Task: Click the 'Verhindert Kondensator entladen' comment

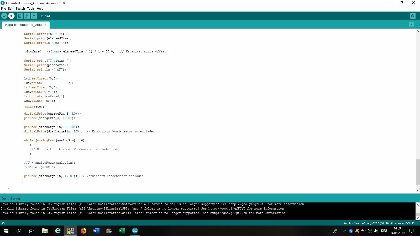Action: click(112, 176)
